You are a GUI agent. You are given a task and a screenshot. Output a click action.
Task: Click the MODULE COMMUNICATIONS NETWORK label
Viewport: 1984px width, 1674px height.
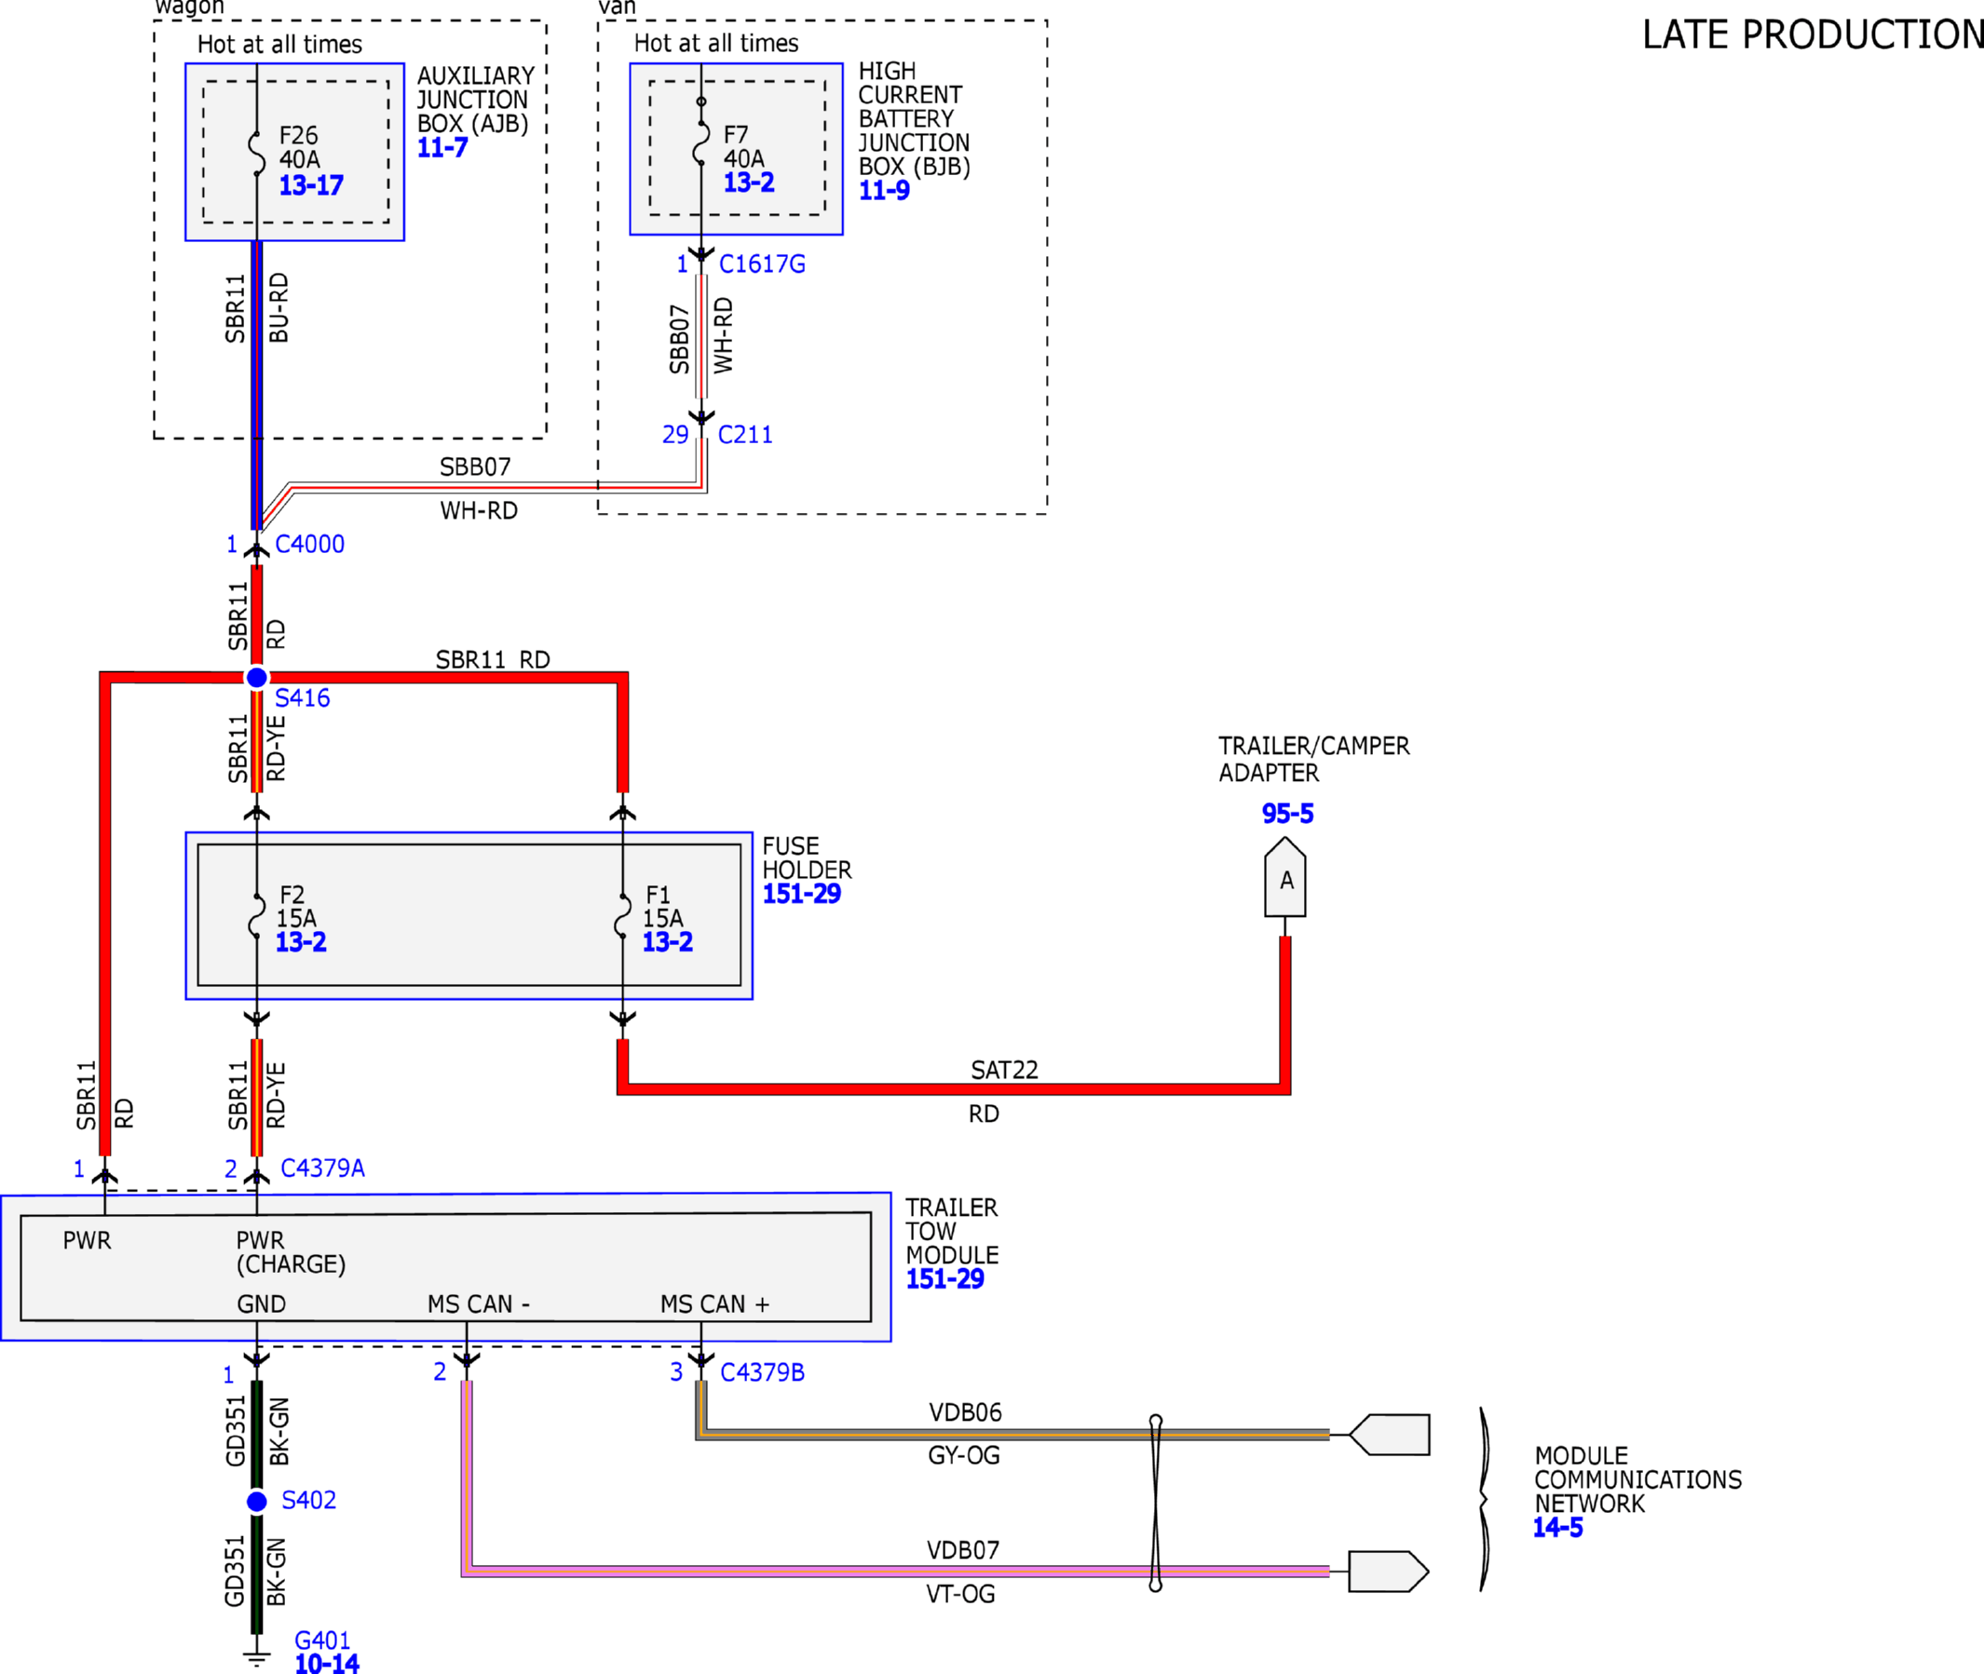tap(1637, 1479)
